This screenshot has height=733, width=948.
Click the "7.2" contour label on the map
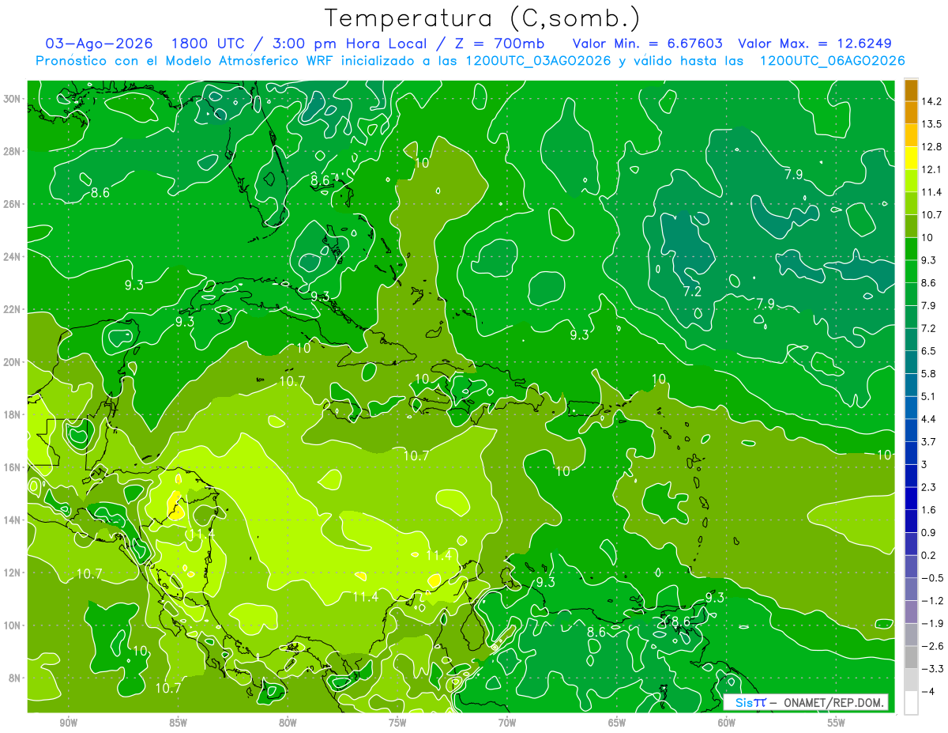click(692, 292)
